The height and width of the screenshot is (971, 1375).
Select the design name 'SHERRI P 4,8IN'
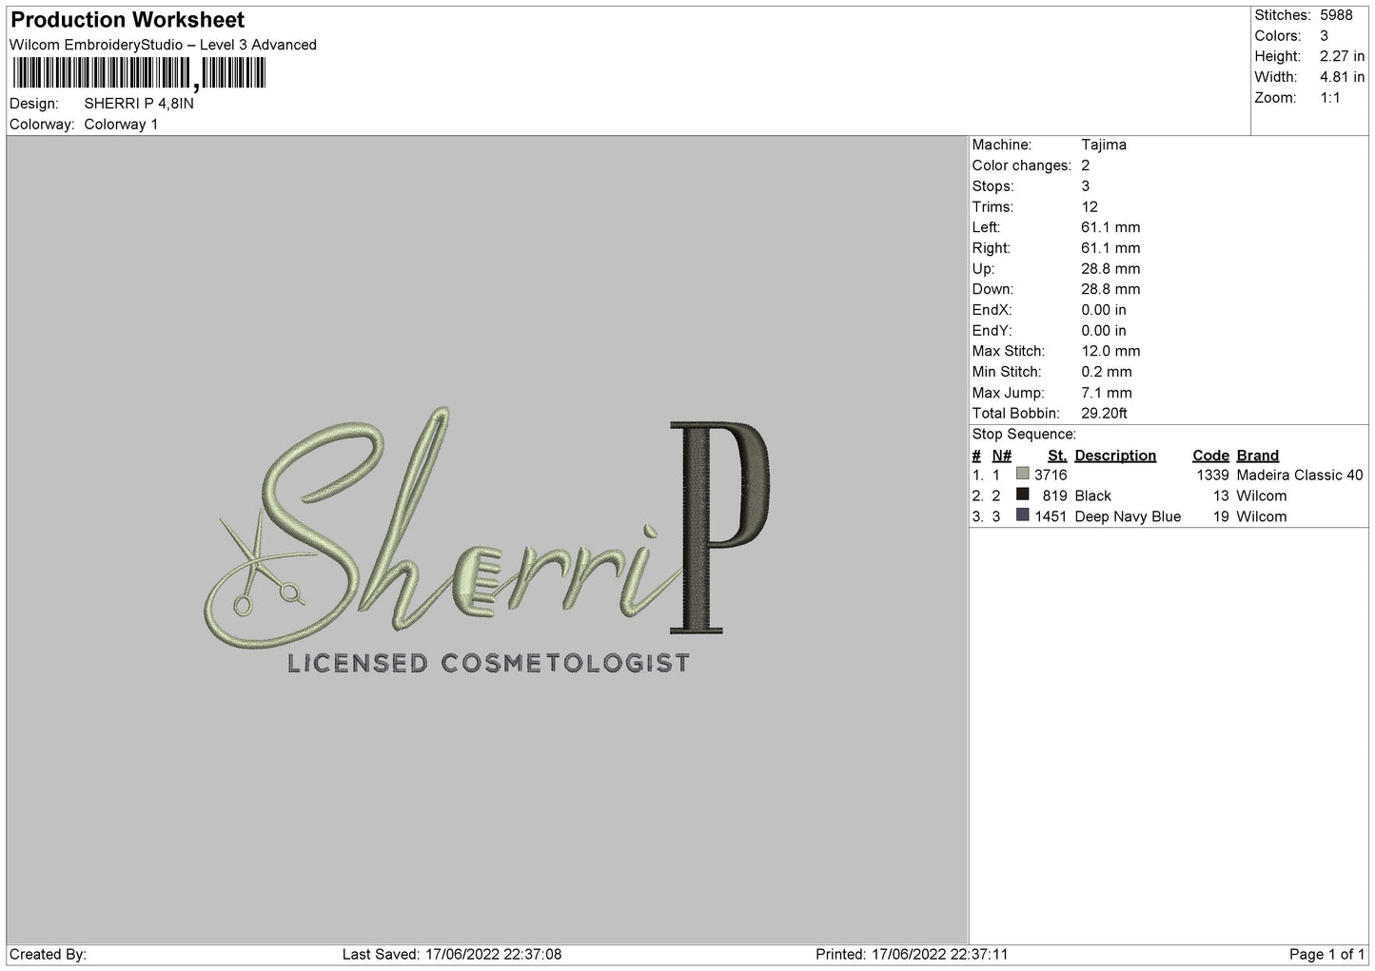(x=139, y=104)
